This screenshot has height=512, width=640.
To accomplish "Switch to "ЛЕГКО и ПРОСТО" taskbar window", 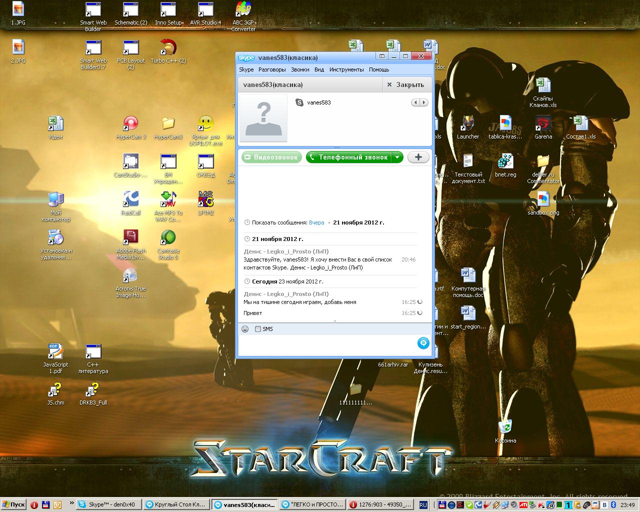I will (x=312, y=504).
